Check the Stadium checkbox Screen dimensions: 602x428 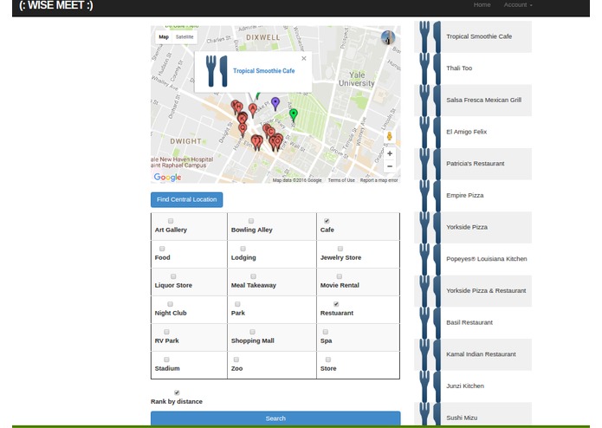pos(166,360)
